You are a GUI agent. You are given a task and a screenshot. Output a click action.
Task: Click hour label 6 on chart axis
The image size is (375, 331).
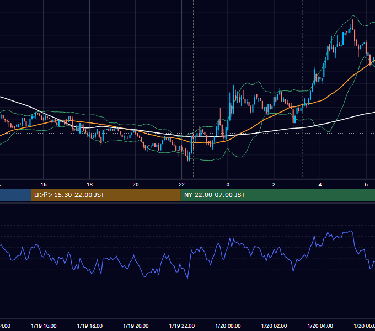(366, 185)
